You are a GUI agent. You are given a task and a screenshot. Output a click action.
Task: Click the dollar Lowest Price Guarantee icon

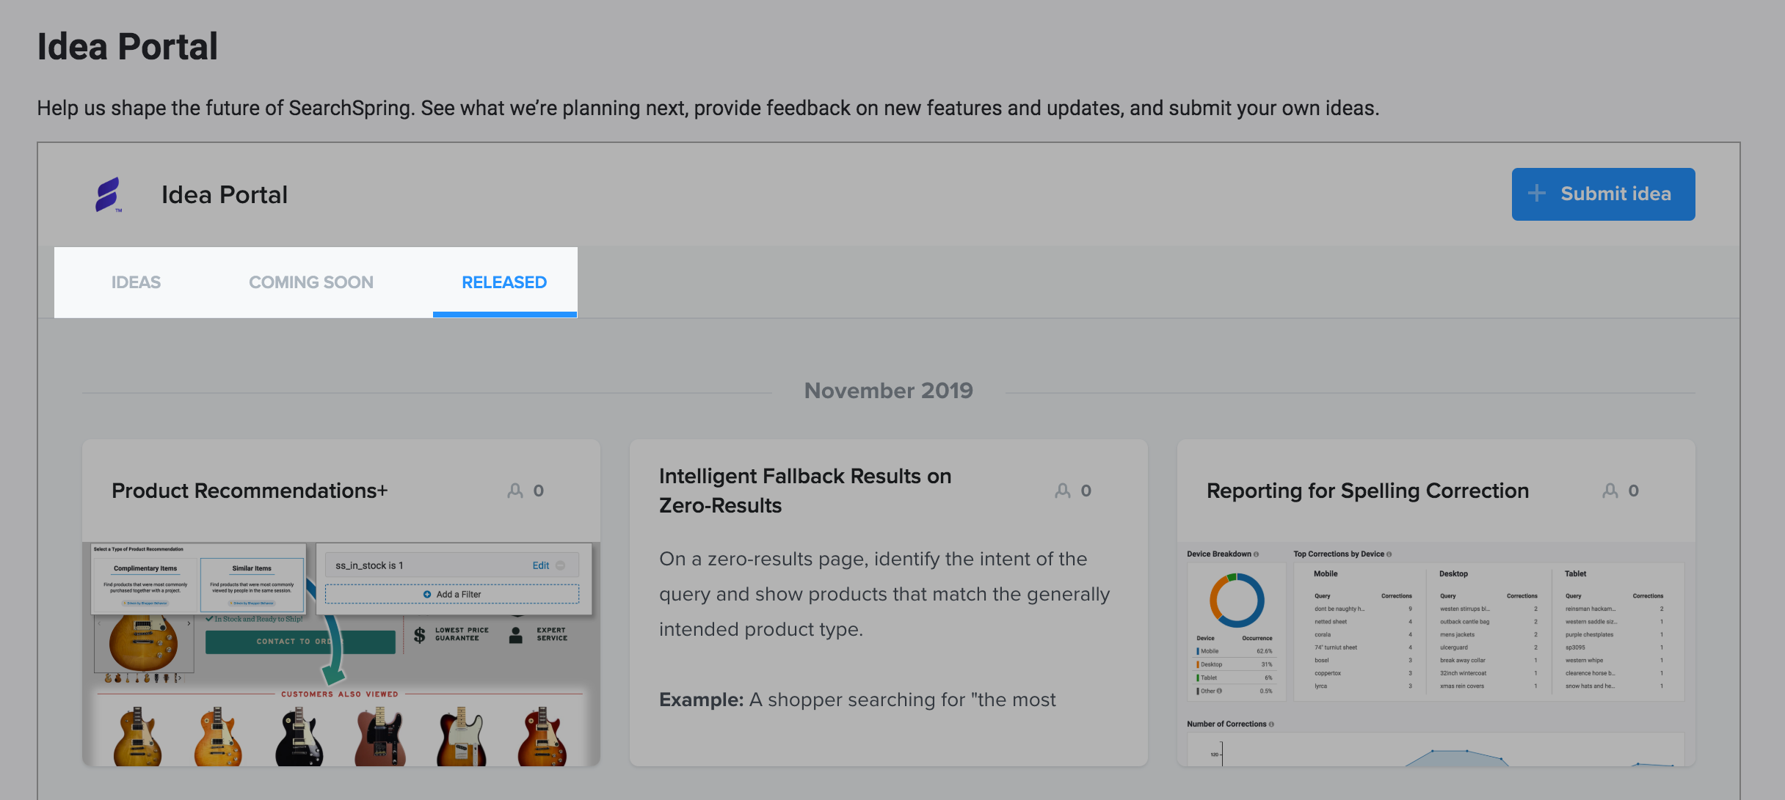pos(419,634)
